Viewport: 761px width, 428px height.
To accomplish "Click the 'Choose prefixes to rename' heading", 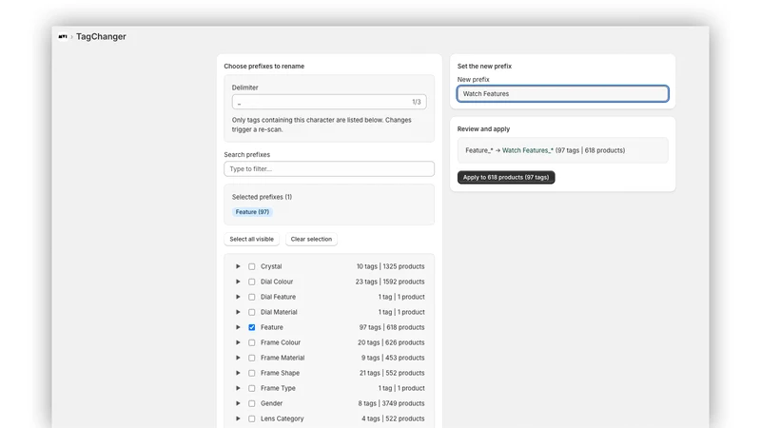I will [x=264, y=66].
